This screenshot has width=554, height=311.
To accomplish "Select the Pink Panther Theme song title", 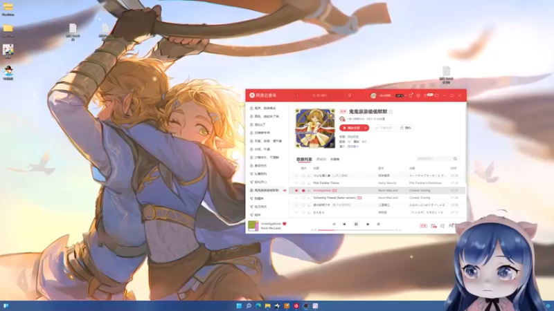I will coord(326,183).
